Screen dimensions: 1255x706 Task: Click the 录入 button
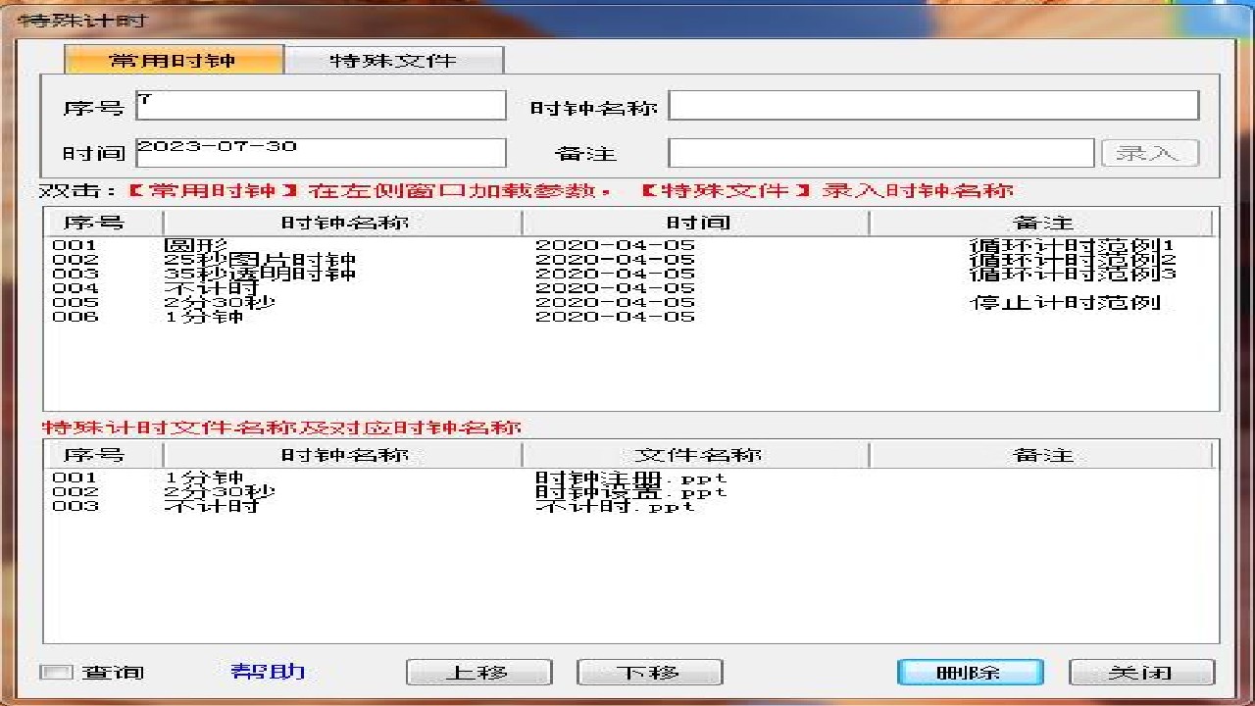point(1148,152)
